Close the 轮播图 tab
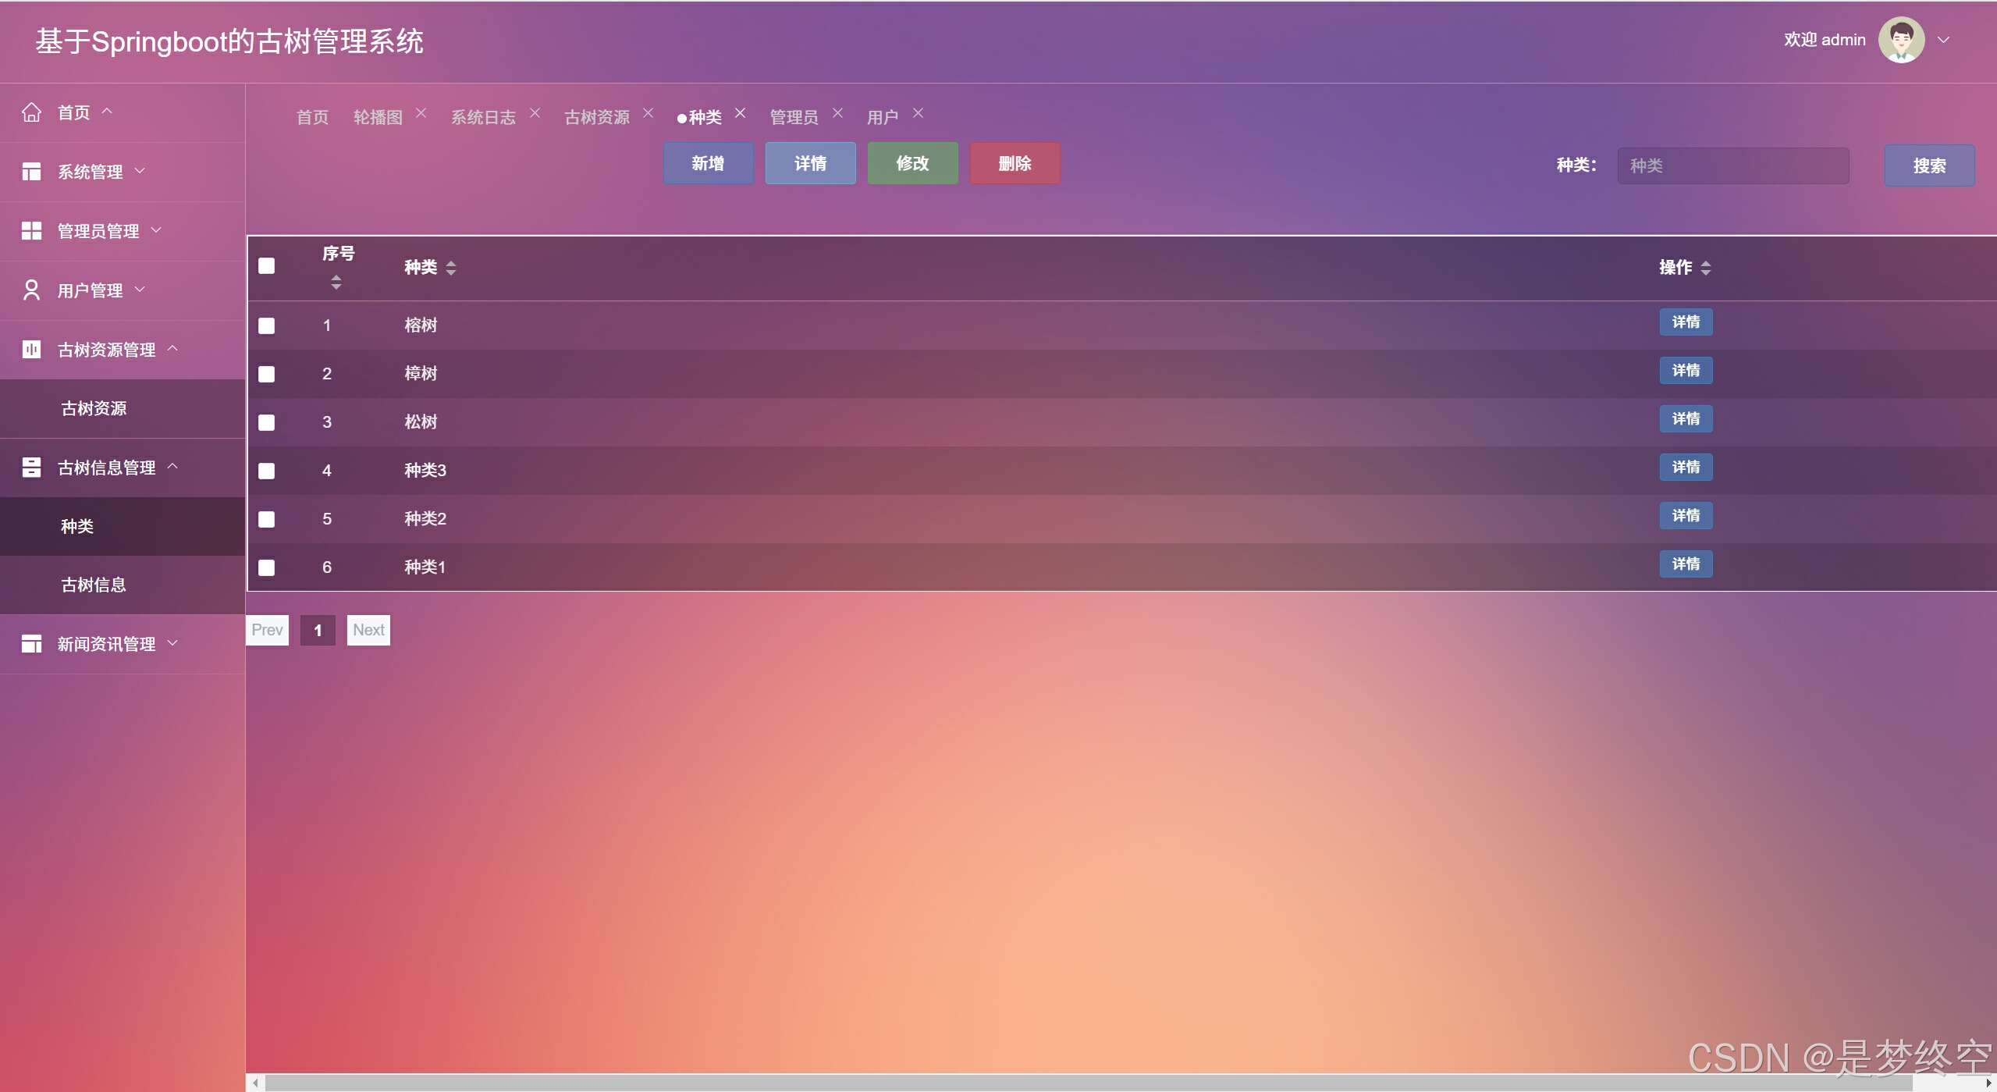Image resolution: width=1997 pixels, height=1092 pixels. (421, 113)
